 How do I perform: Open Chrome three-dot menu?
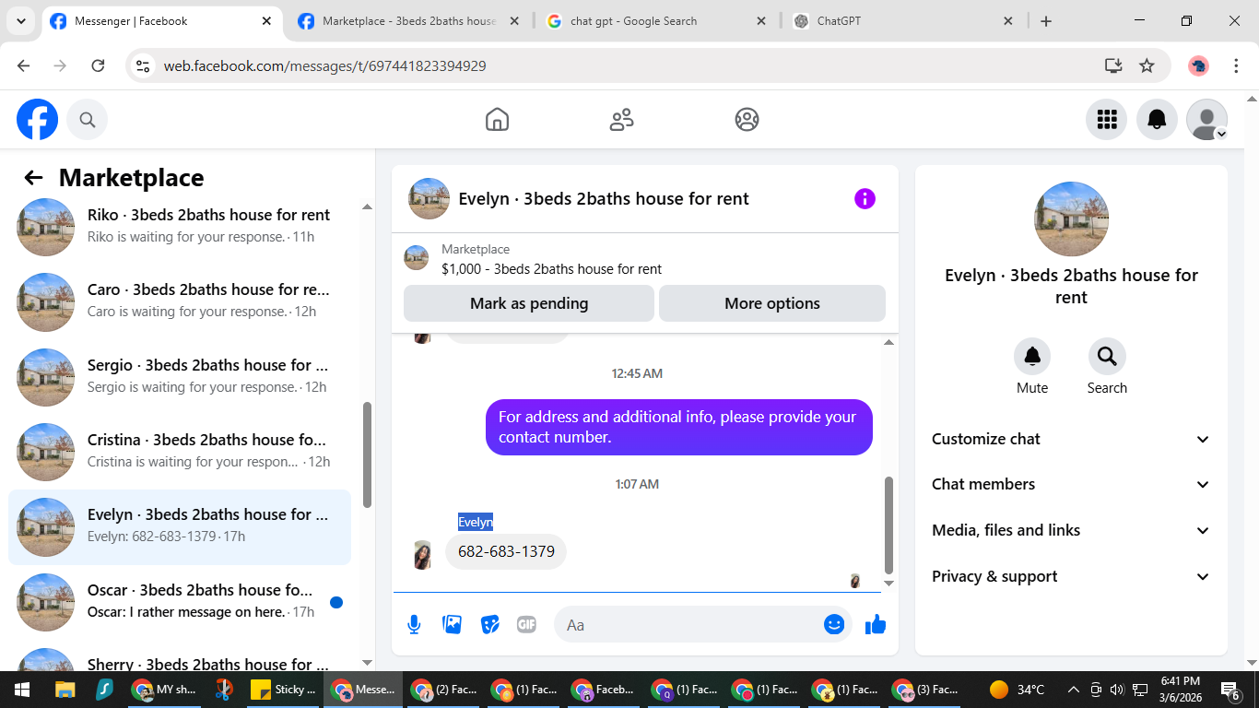click(1236, 65)
